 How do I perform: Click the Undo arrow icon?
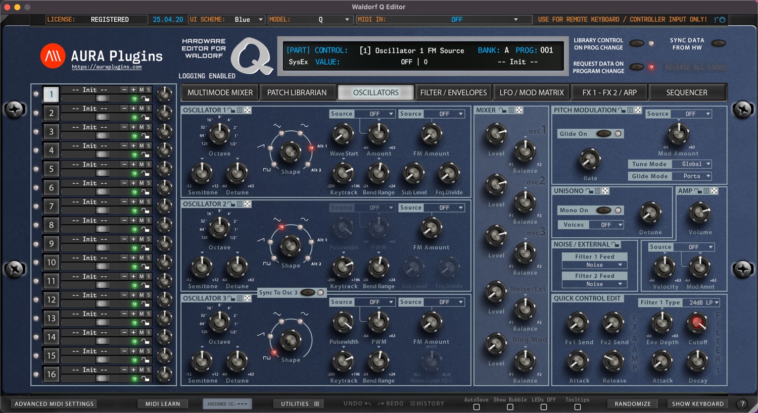point(367,404)
